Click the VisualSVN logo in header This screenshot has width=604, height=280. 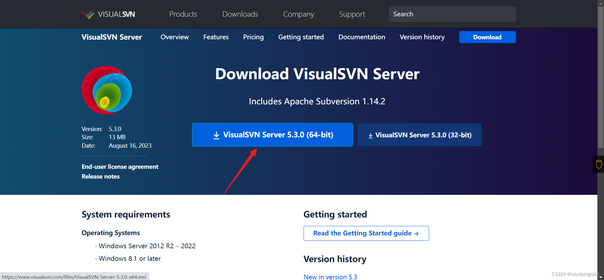pyautogui.click(x=108, y=14)
